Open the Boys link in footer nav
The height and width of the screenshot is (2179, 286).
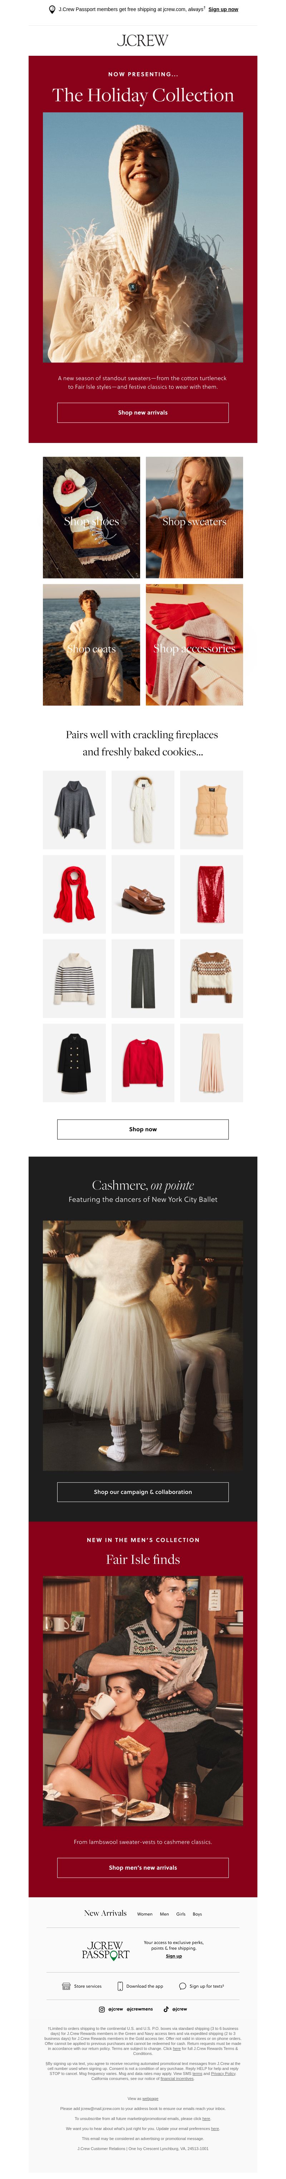tap(197, 1913)
